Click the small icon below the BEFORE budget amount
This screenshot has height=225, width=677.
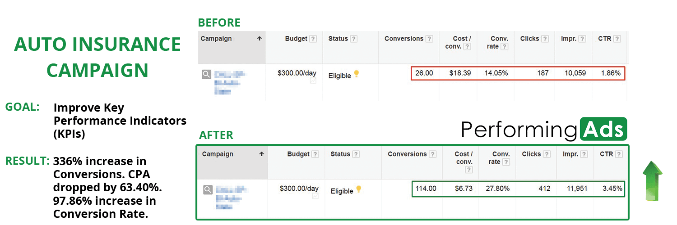(313, 81)
